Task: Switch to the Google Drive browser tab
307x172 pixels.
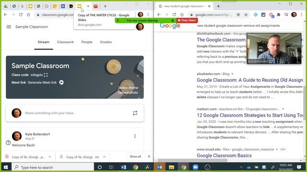Action: [6, 6]
